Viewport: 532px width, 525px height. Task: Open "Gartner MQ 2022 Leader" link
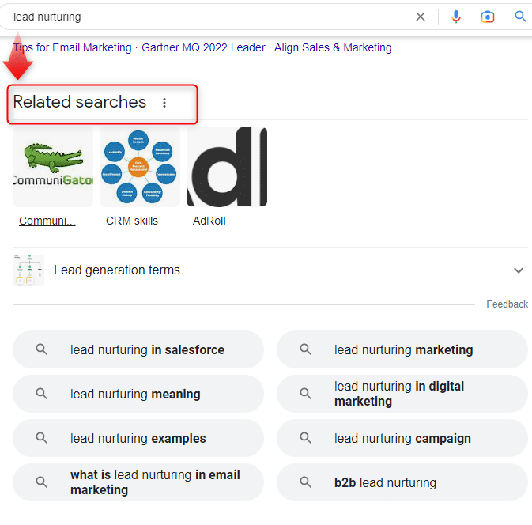point(203,47)
